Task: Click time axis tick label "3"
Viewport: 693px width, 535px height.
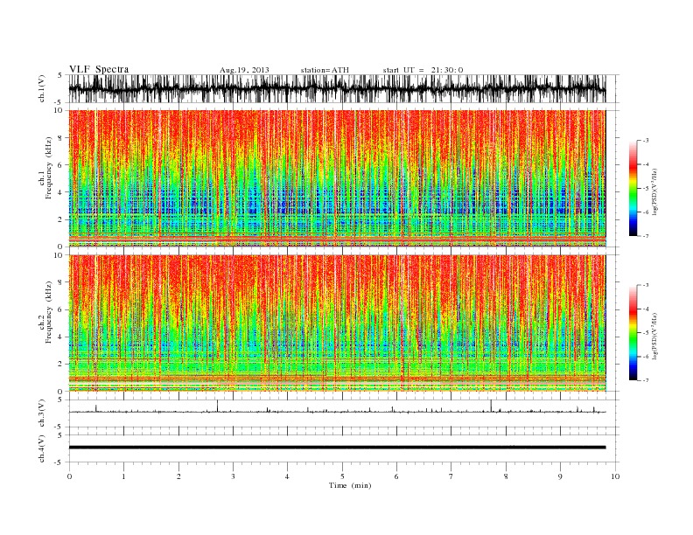Action: point(233,476)
